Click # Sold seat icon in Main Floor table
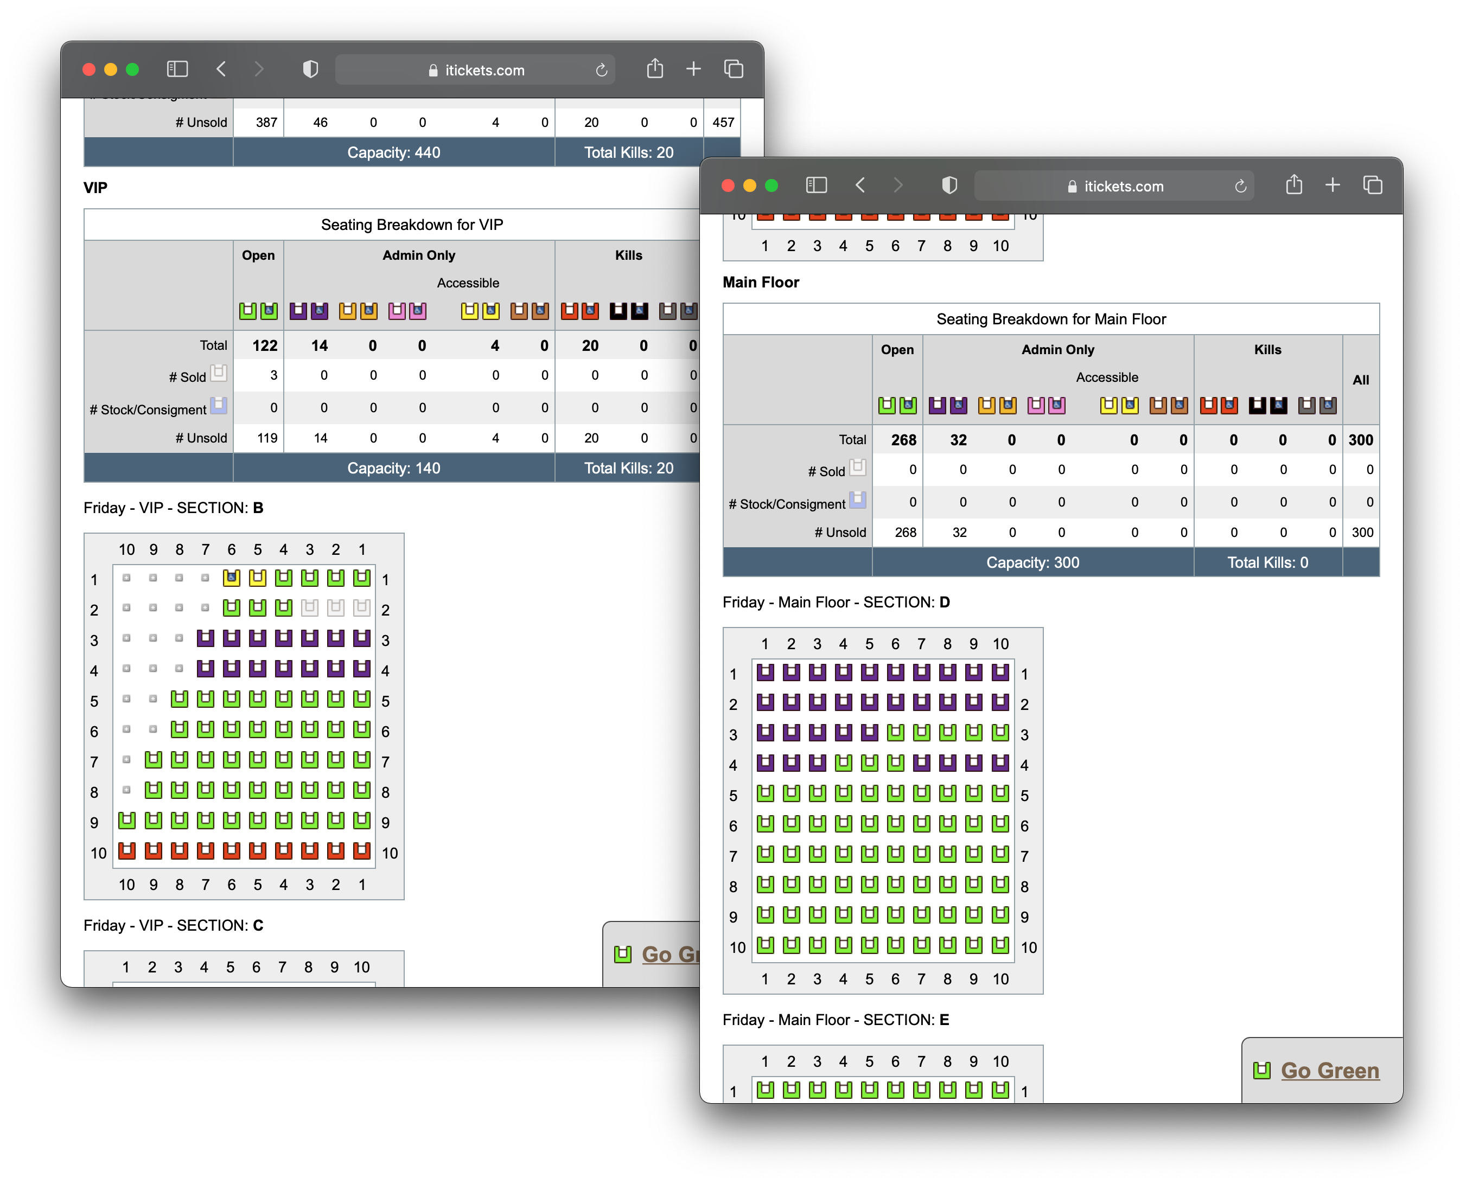 click(857, 468)
